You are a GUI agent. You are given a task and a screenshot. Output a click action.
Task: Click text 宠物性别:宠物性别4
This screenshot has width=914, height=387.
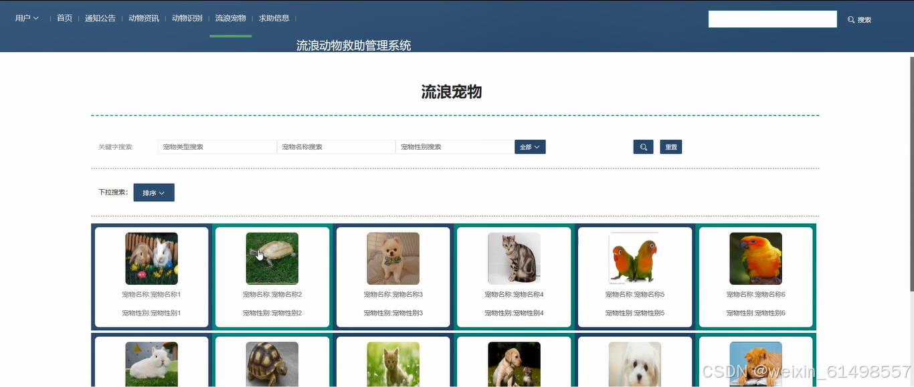[514, 313]
